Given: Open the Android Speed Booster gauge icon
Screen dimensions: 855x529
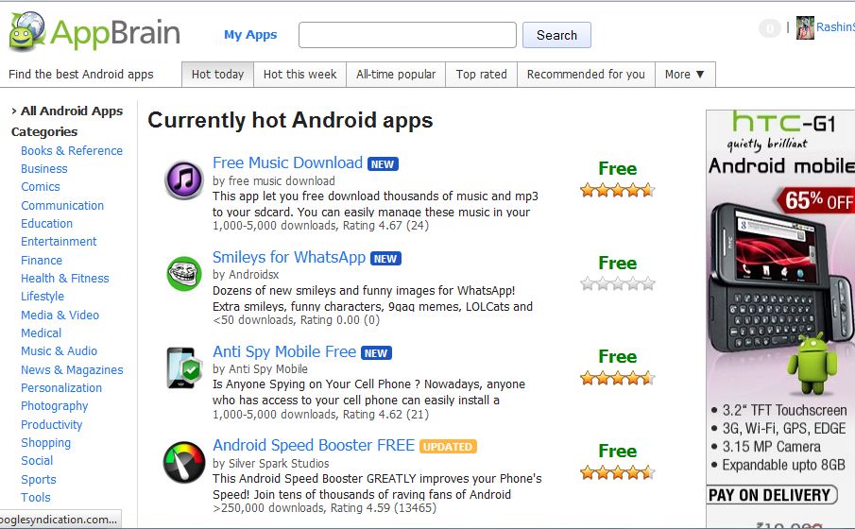Looking at the screenshot, I should point(184,463).
